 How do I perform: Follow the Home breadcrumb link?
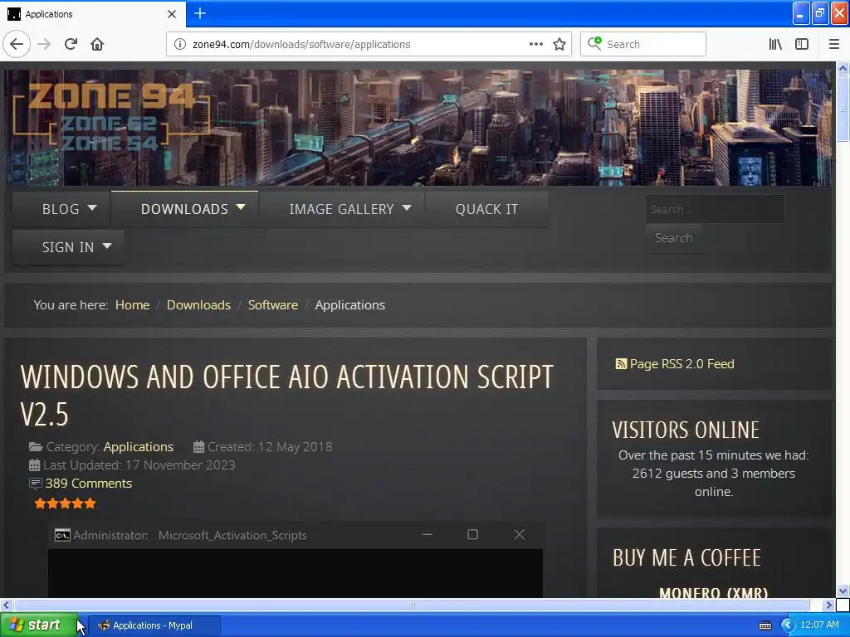[x=132, y=305]
